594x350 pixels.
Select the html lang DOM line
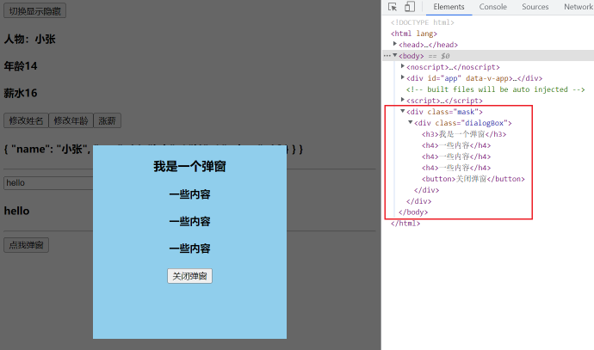click(414, 34)
